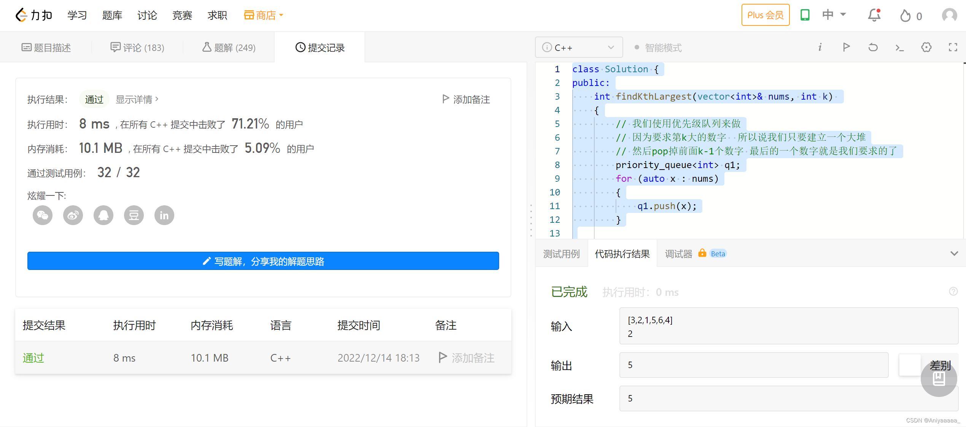Open the 通过 submission record link

[33, 358]
